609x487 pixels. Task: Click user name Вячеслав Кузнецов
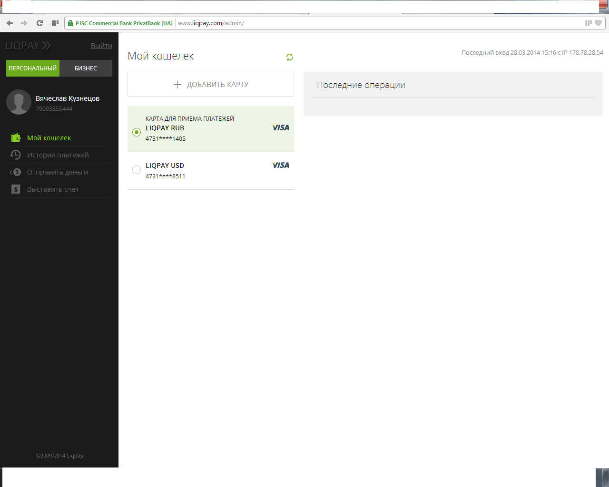point(68,98)
